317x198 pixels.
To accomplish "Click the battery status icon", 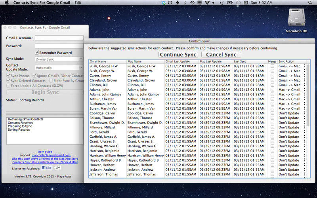I will (230, 3).
